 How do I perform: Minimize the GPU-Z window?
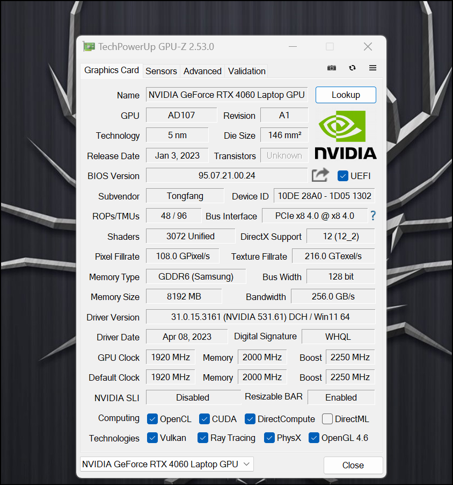(293, 47)
